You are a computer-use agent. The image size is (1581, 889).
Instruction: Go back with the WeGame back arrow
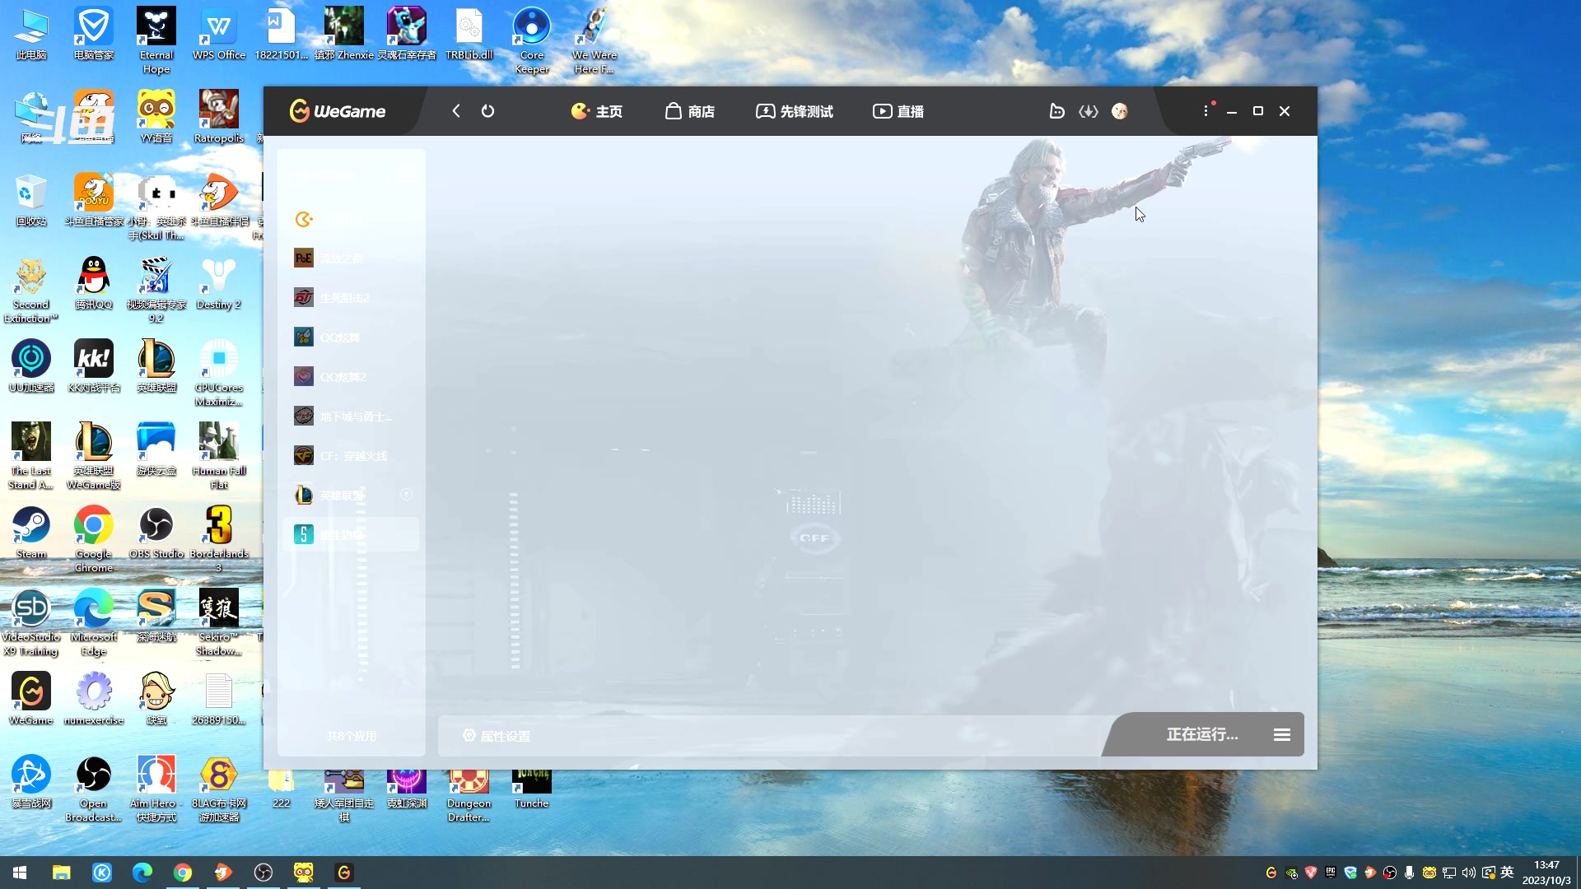click(456, 111)
